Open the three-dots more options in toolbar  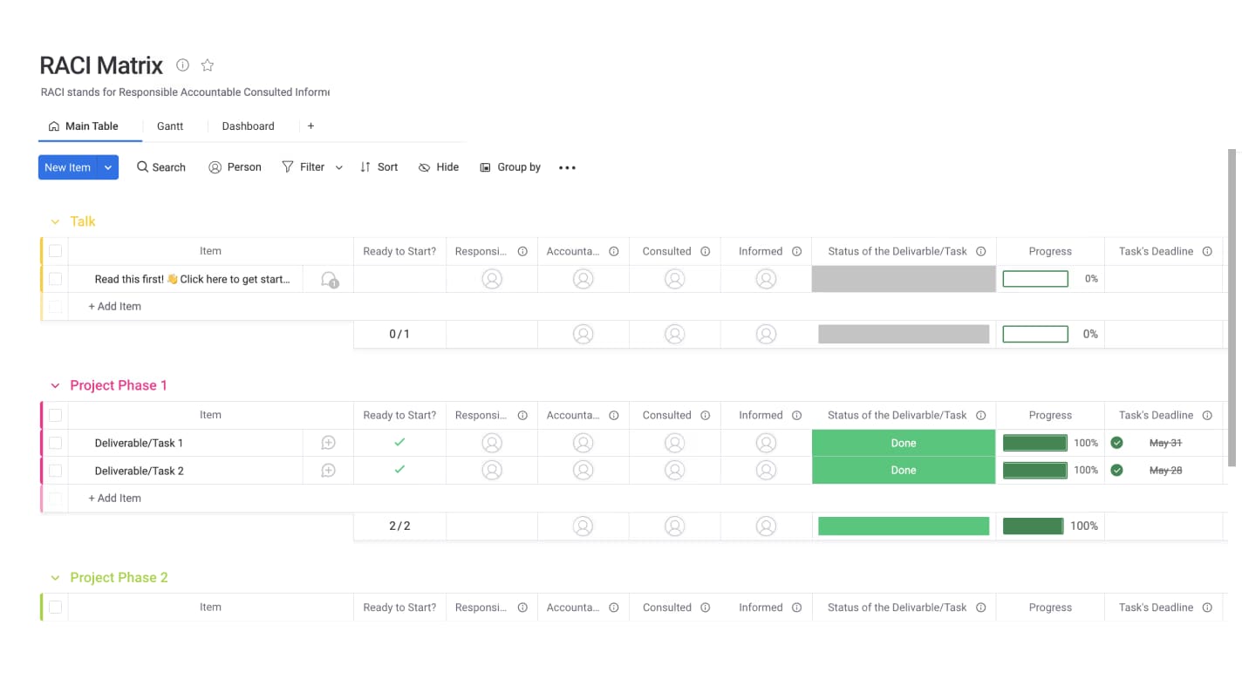coord(567,167)
